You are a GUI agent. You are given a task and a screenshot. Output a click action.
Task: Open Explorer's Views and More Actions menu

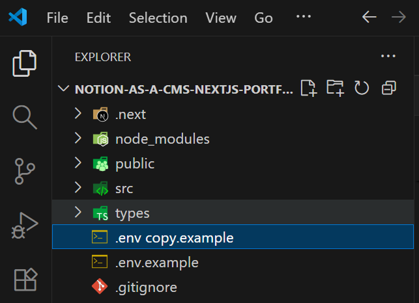pyautogui.click(x=388, y=57)
